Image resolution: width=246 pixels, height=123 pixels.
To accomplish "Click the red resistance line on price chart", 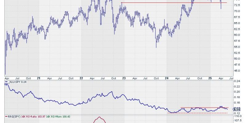I will (x=174, y=2).
